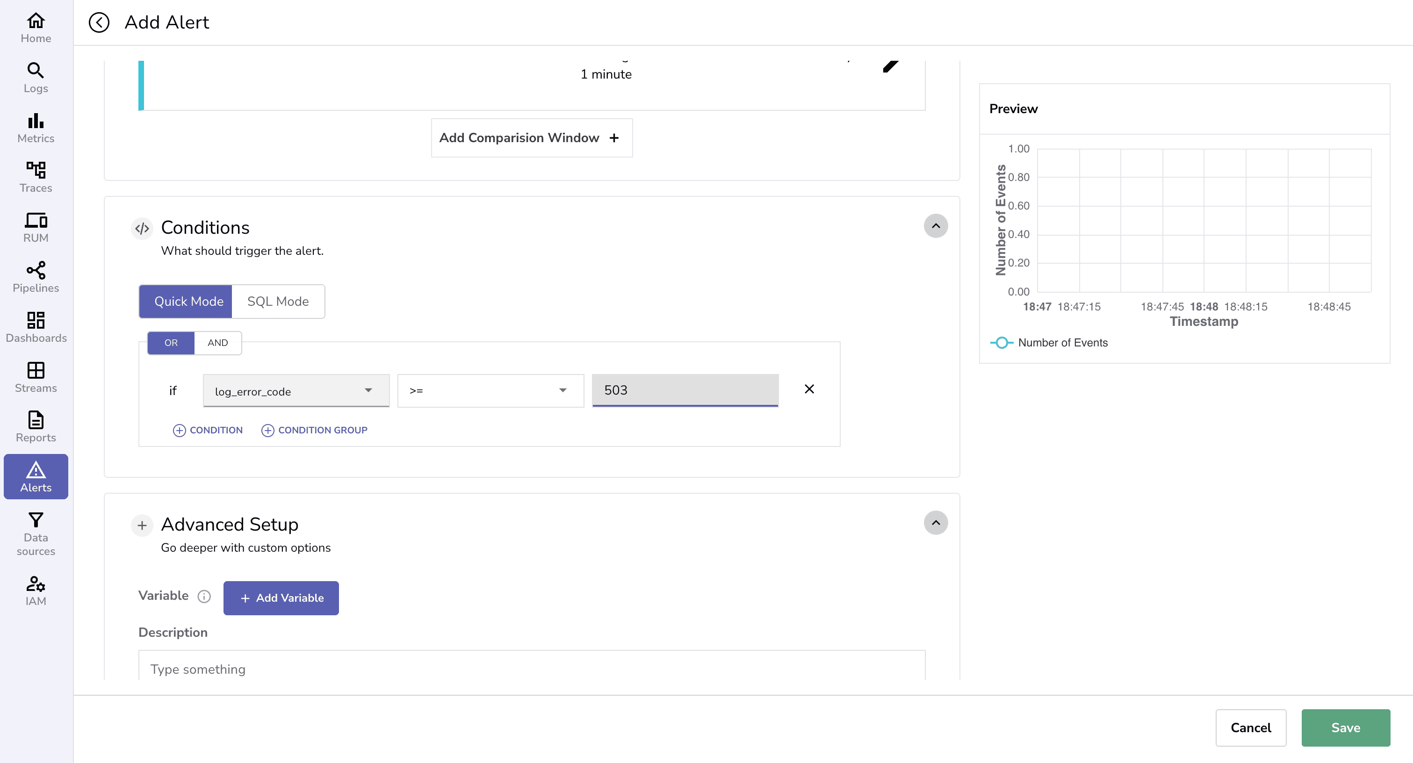Open the Streams section
Image resolution: width=1413 pixels, height=763 pixels.
pos(35,377)
